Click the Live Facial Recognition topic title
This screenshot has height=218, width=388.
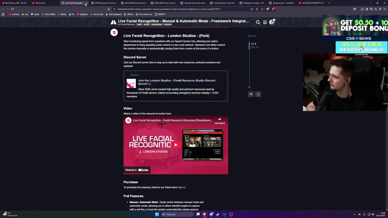(x=183, y=21)
